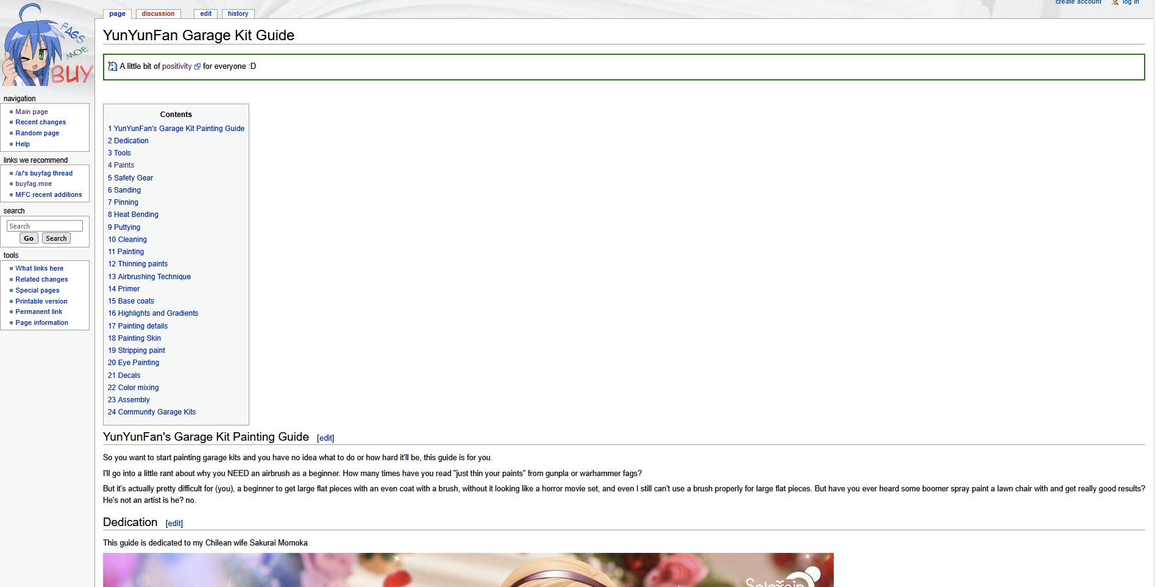The height and width of the screenshot is (587, 1155).
Task: Jump to Stripping paint section
Action: [137, 350]
